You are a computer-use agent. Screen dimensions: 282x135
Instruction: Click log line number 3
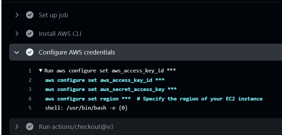pos(30,89)
